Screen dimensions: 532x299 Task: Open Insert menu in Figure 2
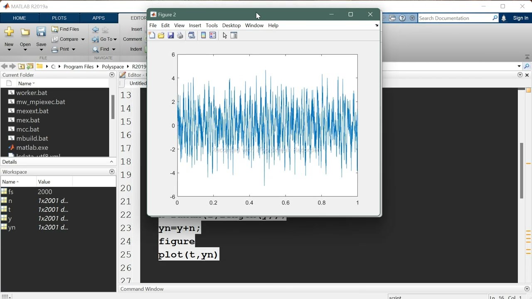[195, 25]
